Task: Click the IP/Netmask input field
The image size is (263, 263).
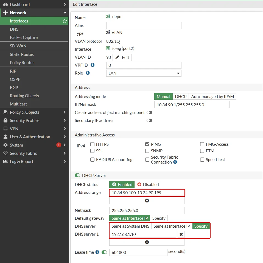Action: pyautogui.click(x=192, y=105)
